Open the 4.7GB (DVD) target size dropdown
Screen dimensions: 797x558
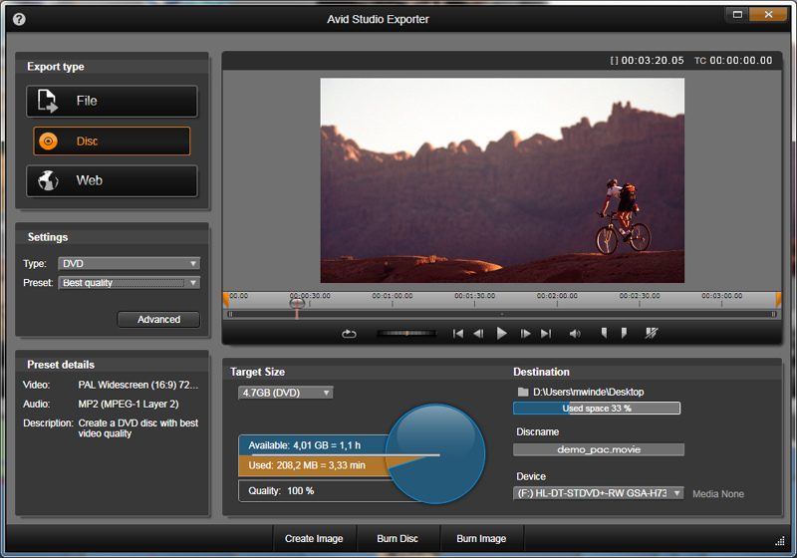coord(285,393)
